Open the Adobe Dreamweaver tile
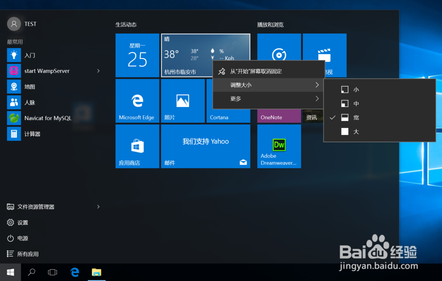442x281 pixels. click(x=279, y=146)
